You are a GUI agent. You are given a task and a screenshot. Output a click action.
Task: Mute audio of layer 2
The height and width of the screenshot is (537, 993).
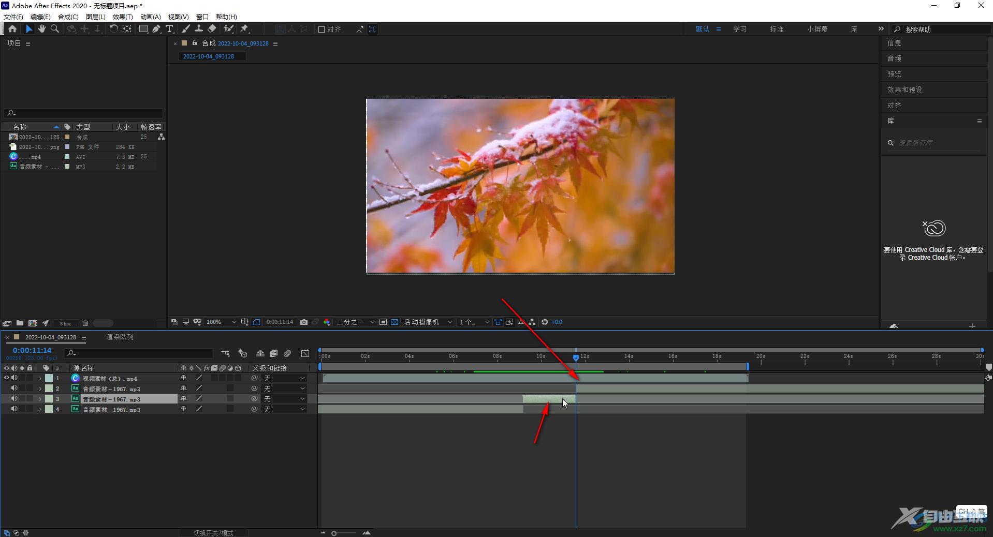(14, 389)
